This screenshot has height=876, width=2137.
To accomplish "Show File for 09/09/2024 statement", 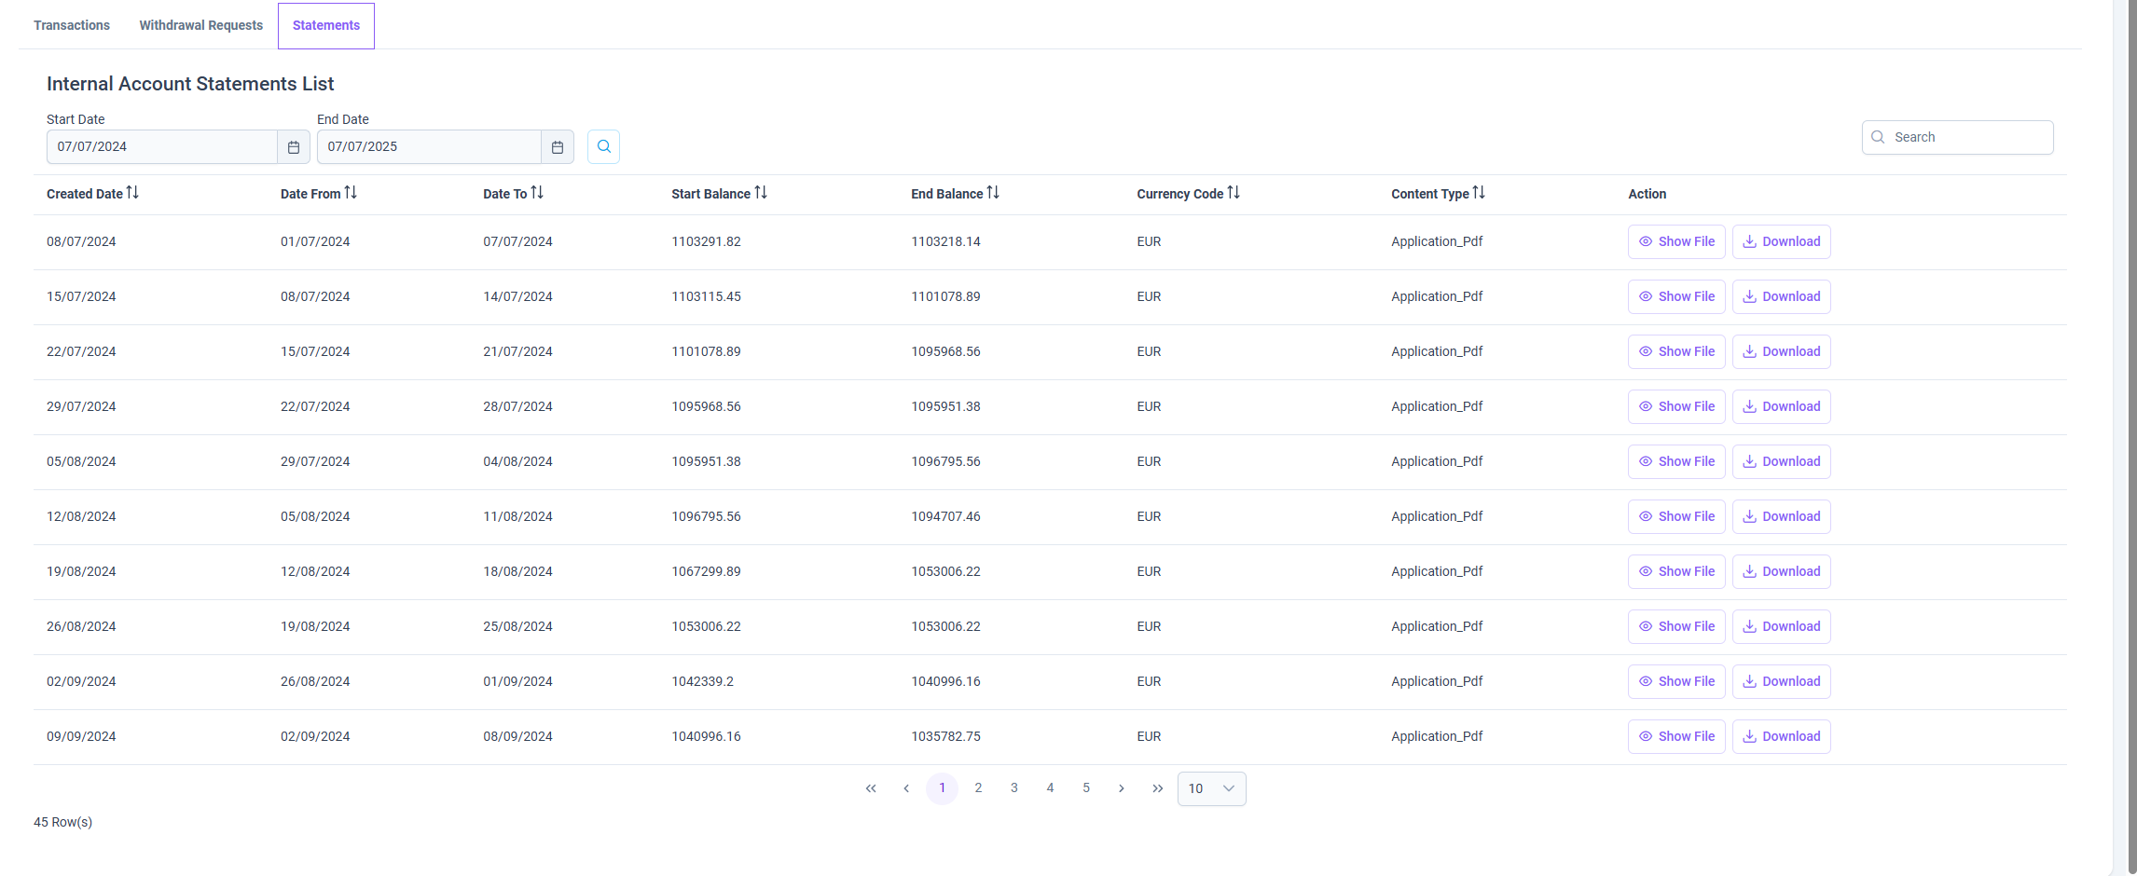I will [x=1676, y=736].
